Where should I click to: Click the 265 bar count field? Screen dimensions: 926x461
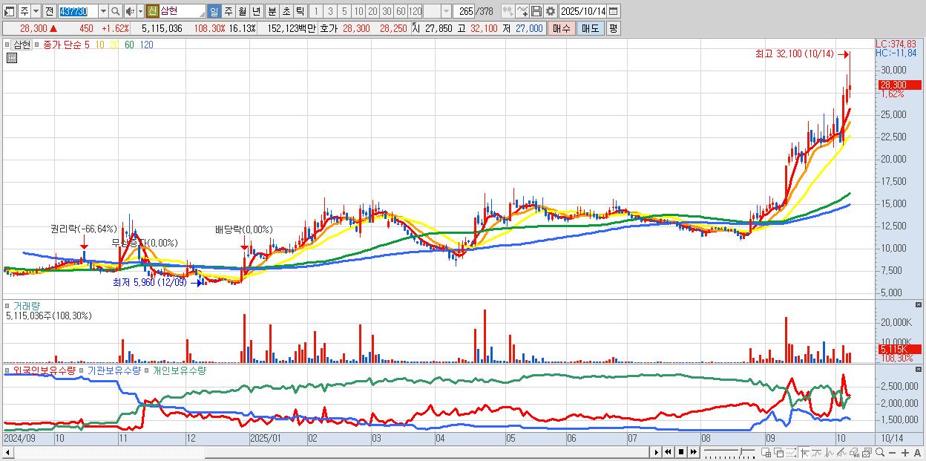[x=464, y=11]
